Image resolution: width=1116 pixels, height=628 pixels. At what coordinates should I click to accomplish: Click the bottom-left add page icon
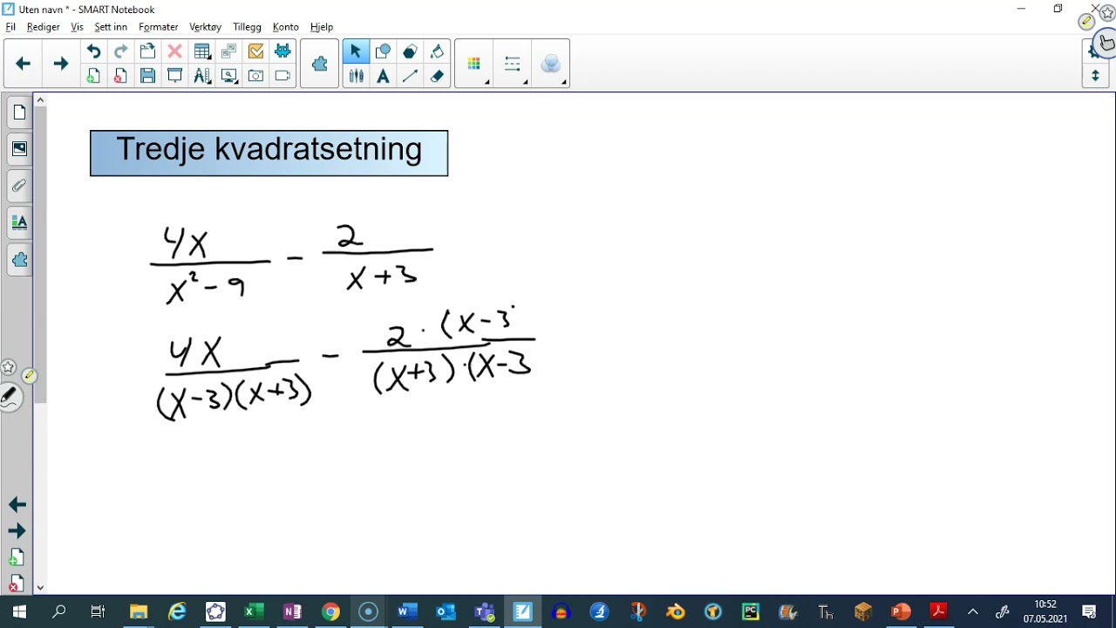point(17,558)
